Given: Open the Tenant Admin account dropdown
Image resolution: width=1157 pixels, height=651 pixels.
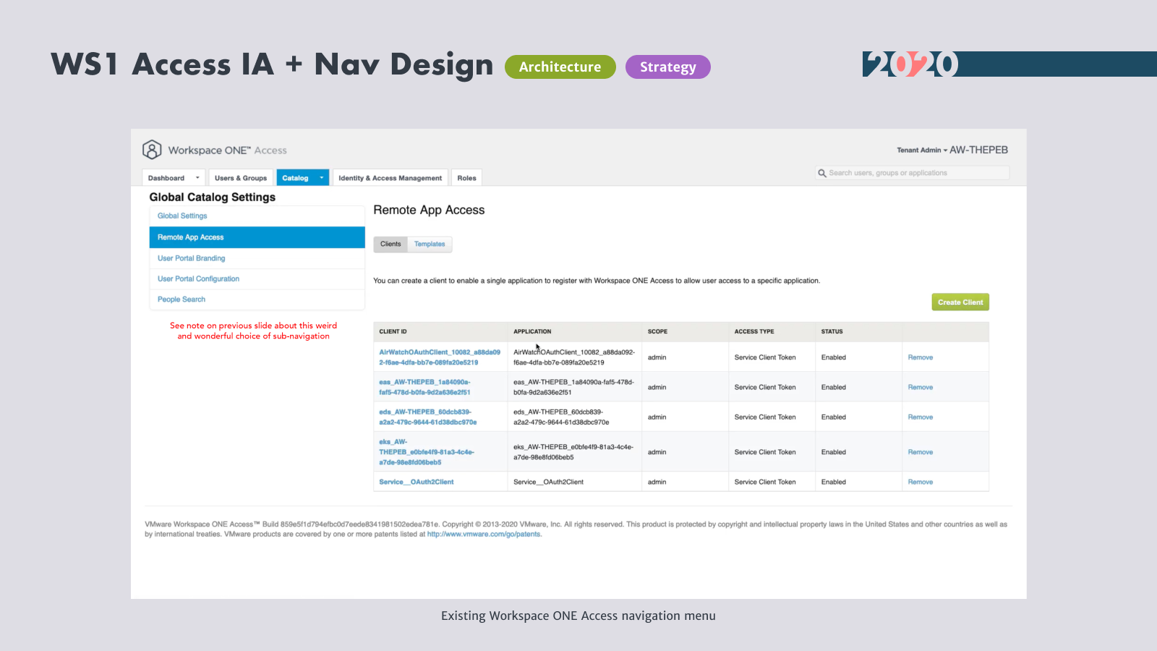Looking at the screenshot, I should click(922, 150).
